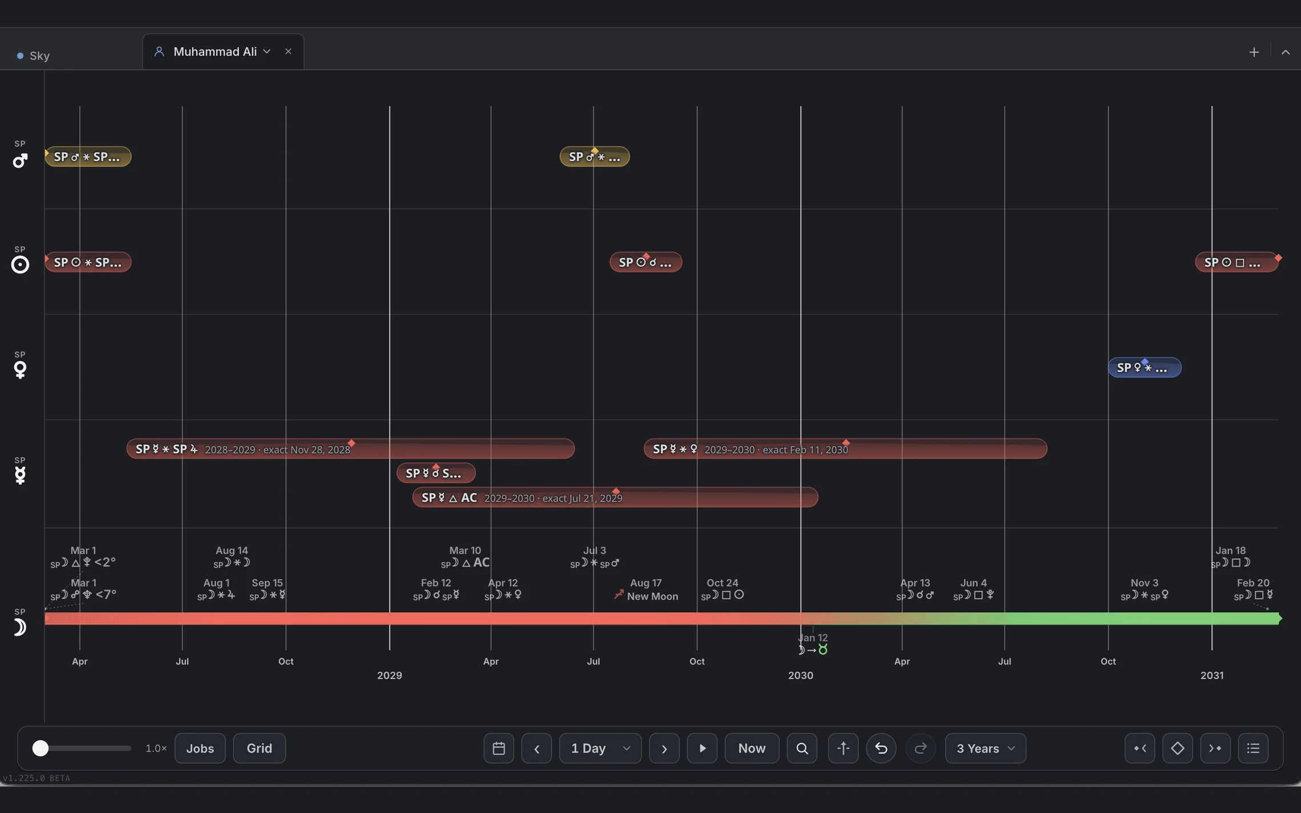Screen dimensions: 1301x813
Task: Jump to previous keyframe marker
Action: (1140, 748)
